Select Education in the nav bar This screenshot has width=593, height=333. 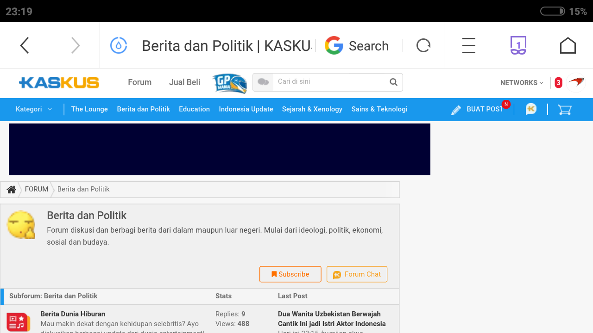[x=194, y=109]
